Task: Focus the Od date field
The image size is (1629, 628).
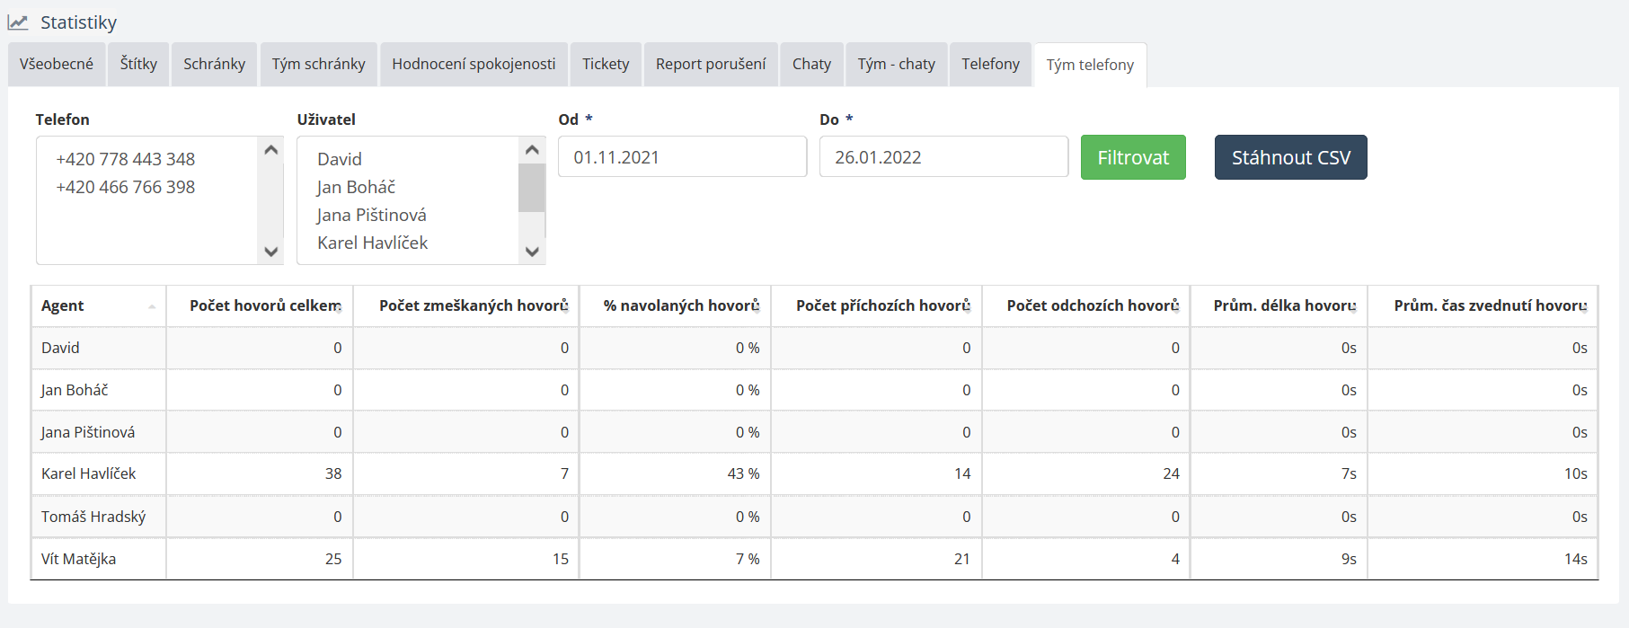Action: [x=682, y=157]
